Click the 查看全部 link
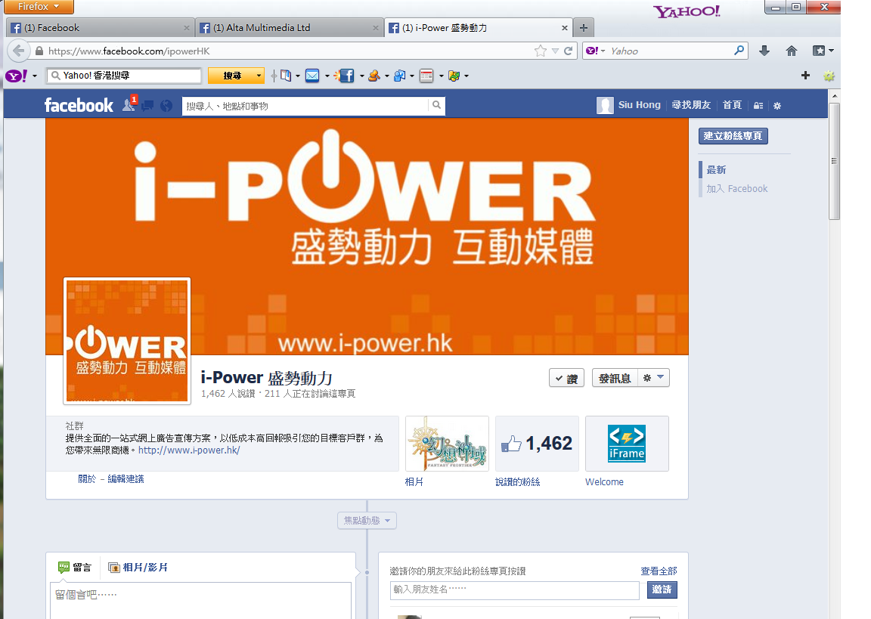This screenshot has height=619, width=871. [659, 571]
